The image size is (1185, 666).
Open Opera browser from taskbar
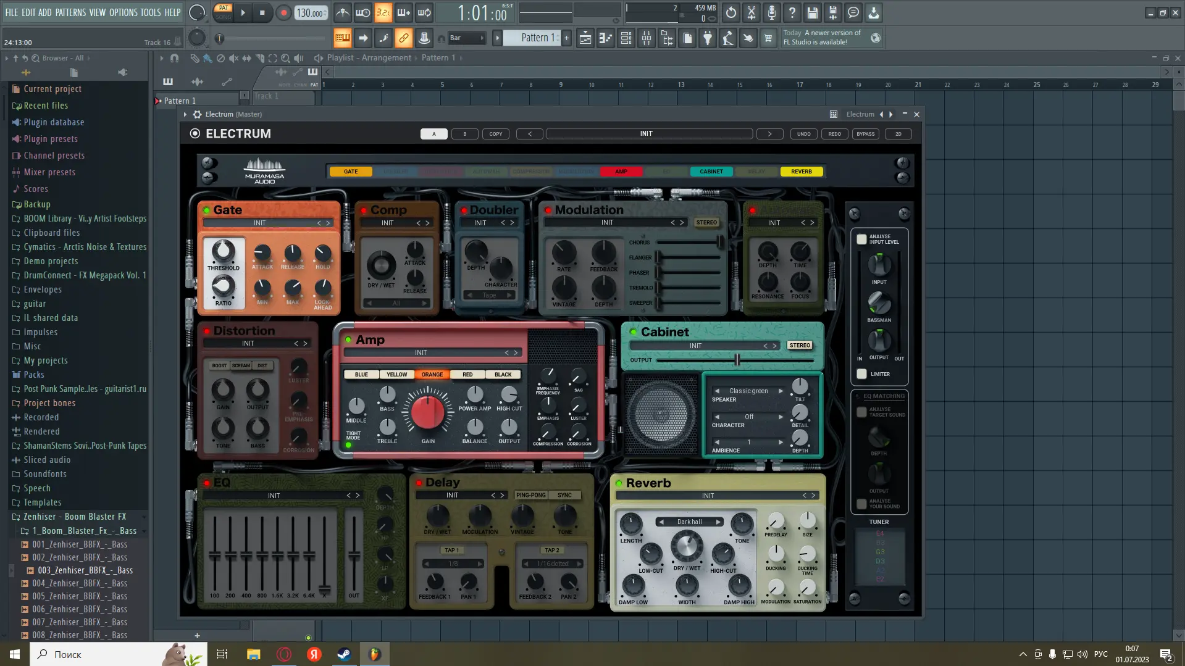tap(284, 654)
